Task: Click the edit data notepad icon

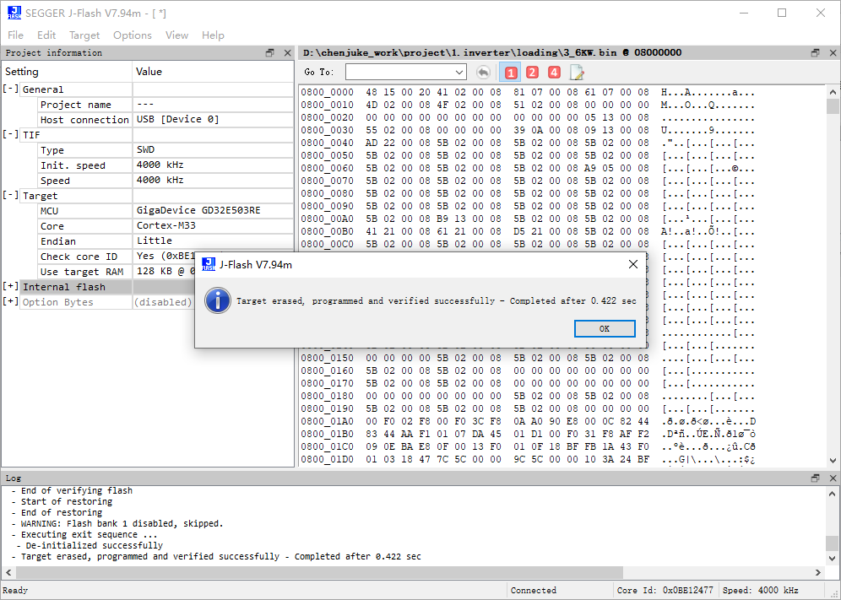Action: [x=577, y=73]
